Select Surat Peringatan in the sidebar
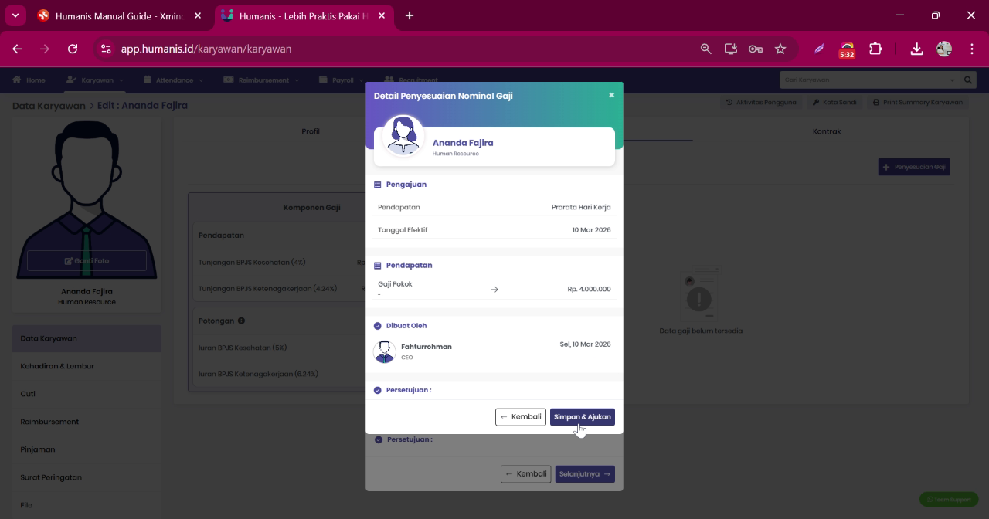Screen dimensions: 989x519 (87, 477)
